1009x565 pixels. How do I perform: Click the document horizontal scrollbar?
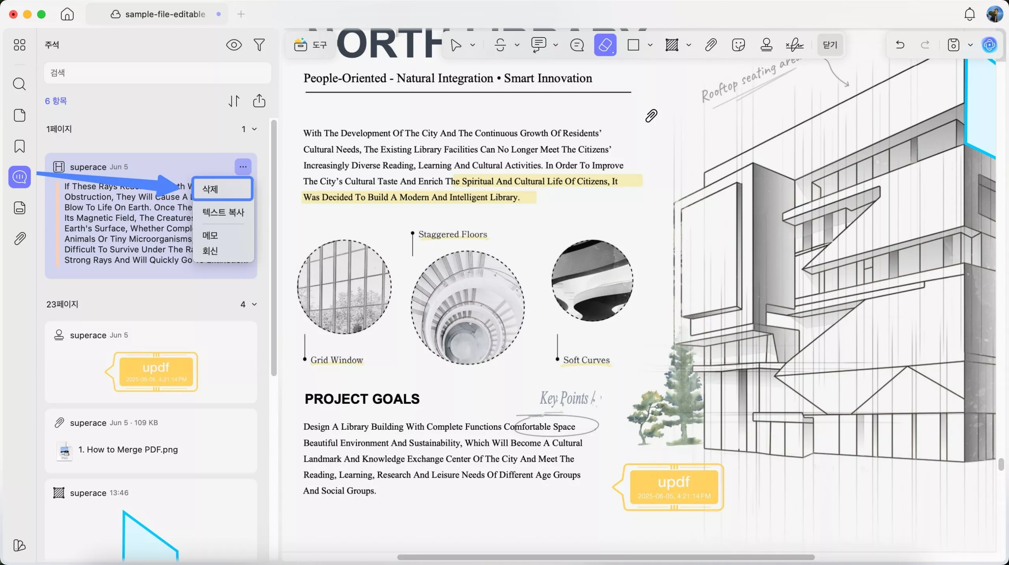(x=605, y=557)
